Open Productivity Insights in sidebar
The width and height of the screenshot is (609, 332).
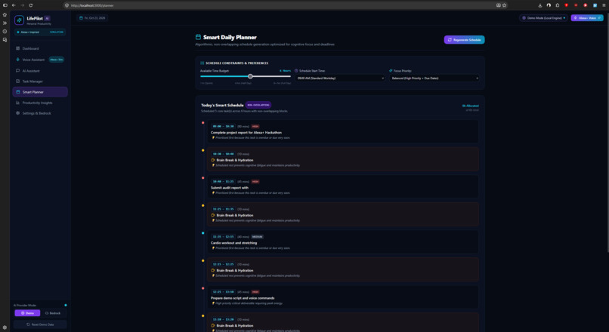[x=40, y=103]
